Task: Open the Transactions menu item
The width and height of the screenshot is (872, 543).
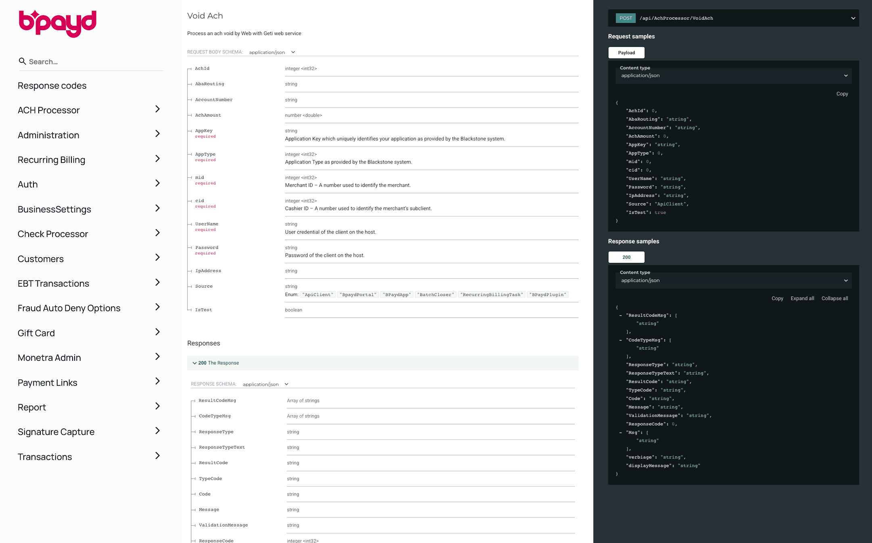Action: [x=45, y=457]
